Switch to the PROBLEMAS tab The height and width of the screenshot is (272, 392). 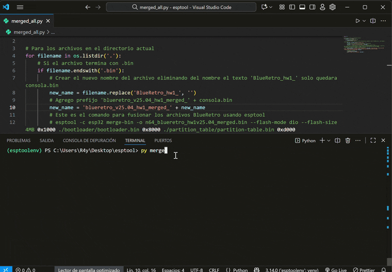click(19, 140)
